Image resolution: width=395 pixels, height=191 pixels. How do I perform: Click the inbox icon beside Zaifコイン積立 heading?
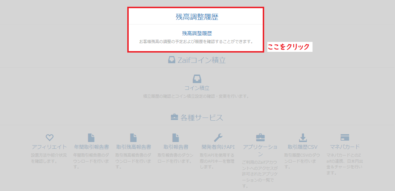point(172,60)
